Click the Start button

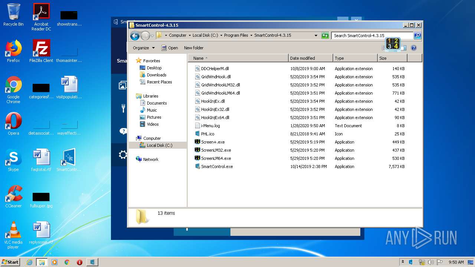pyautogui.click(x=10, y=262)
